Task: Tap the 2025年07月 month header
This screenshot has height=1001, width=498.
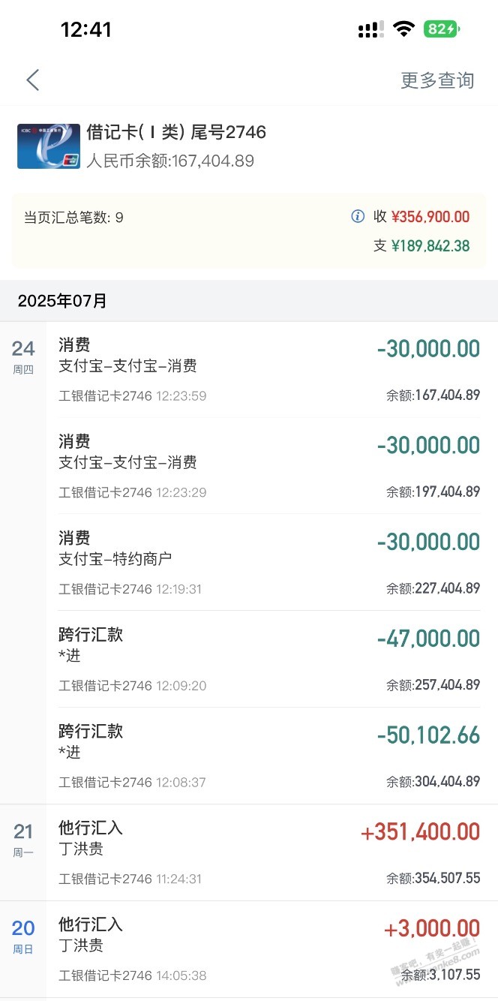Action: tap(63, 301)
